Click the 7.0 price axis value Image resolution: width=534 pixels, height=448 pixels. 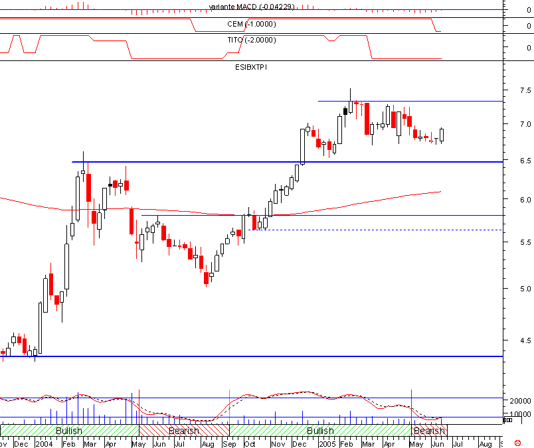(x=525, y=124)
